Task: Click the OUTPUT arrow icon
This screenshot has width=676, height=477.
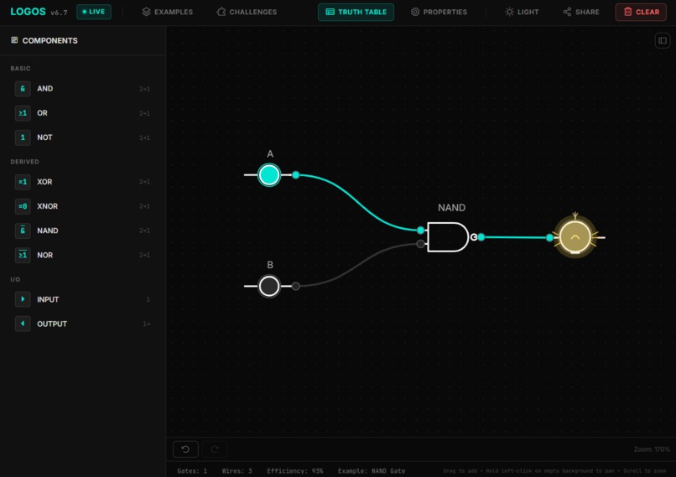Action: click(x=23, y=324)
